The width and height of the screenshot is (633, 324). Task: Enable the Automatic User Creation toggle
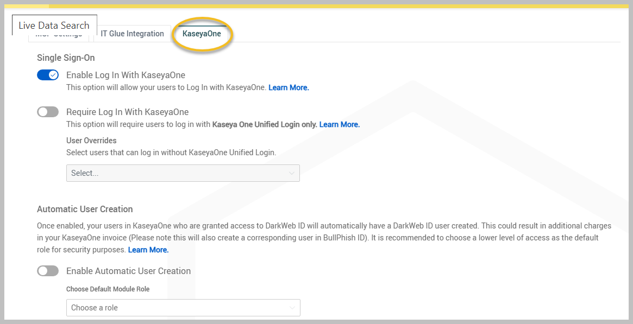[x=48, y=271]
